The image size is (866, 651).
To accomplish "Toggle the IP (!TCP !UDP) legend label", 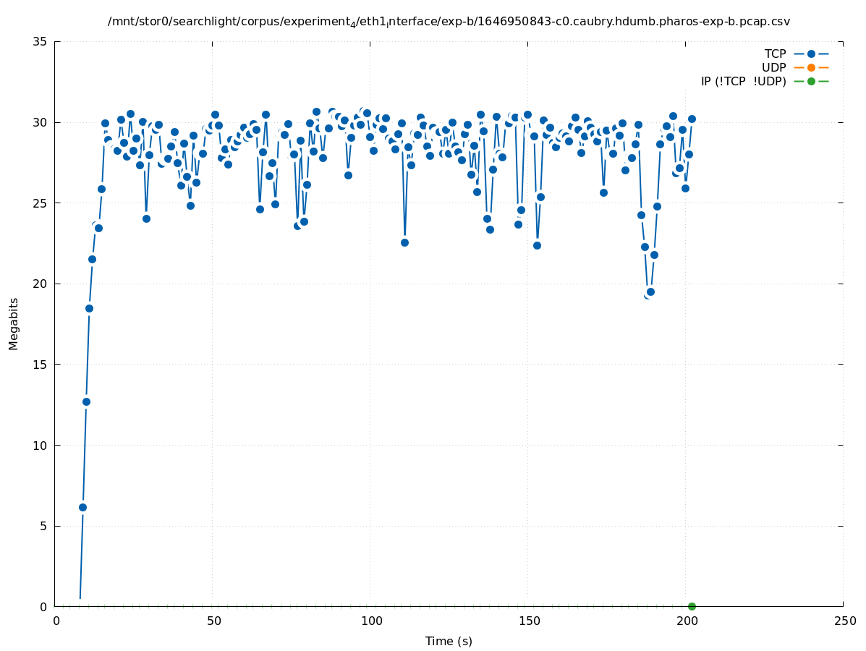I will coord(743,81).
